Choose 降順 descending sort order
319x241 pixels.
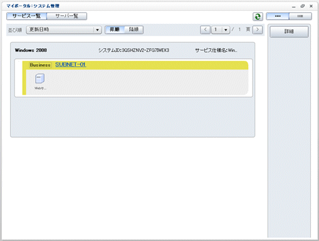pyautogui.click(x=133, y=29)
